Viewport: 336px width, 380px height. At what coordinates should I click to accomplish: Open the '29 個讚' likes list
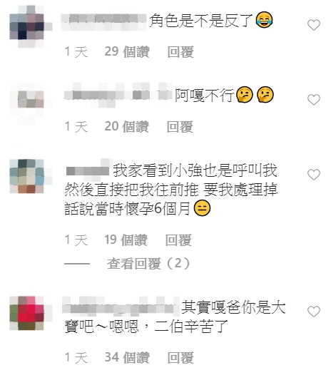click(x=127, y=52)
